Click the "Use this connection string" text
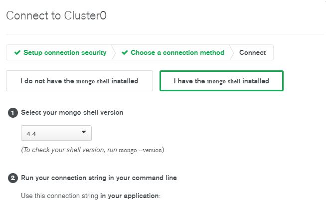Image resolution: width=326 pixels, height=203 pixels. (60, 196)
